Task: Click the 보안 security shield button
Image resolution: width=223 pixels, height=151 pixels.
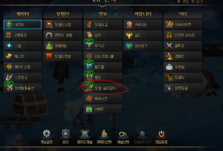Action: 66,137
